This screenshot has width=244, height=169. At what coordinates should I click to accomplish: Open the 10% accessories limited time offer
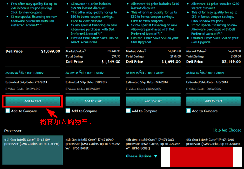(x=94, y=40)
